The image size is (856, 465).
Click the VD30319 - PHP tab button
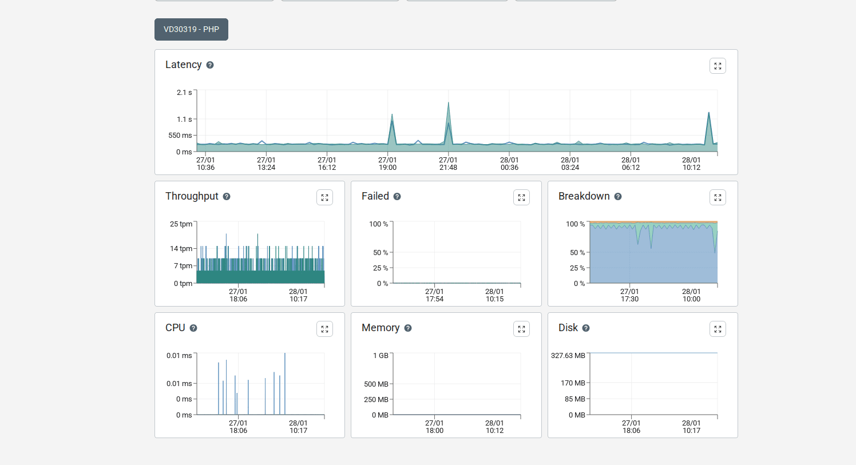[191, 29]
